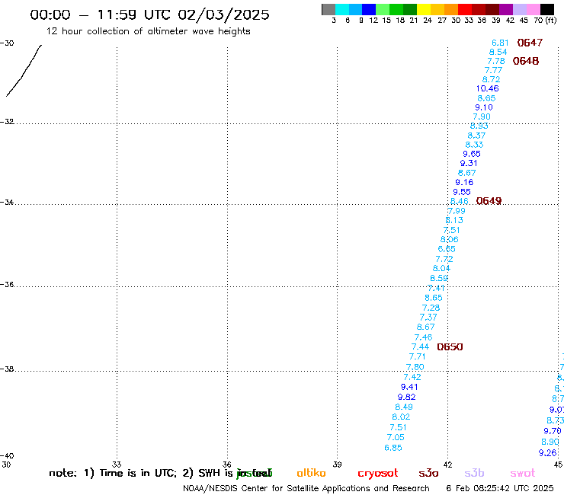Screen dimensions: 564x495
Task: Click the 0647 time marker
Action: coord(530,43)
